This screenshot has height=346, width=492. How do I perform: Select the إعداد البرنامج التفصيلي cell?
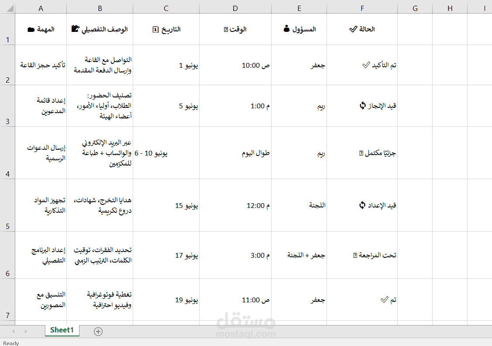point(41,255)
